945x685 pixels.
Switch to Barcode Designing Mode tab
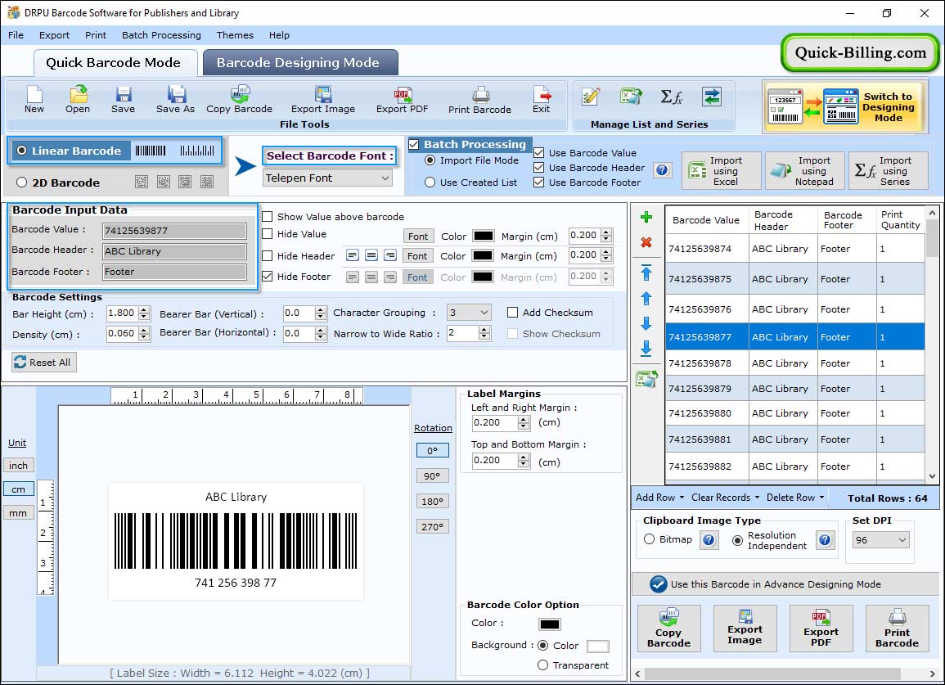point(300,63)
